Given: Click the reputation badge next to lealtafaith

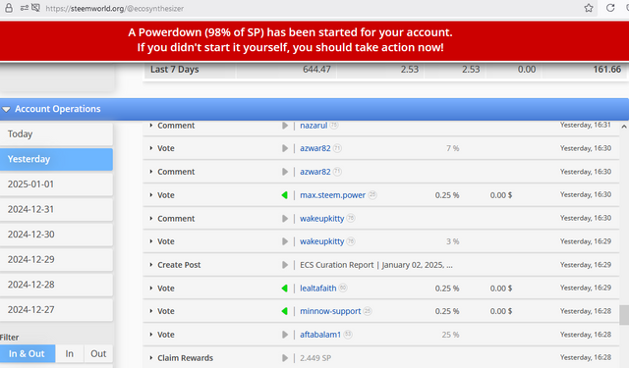Looking at the screenshot, I should [x=343, y=288].
